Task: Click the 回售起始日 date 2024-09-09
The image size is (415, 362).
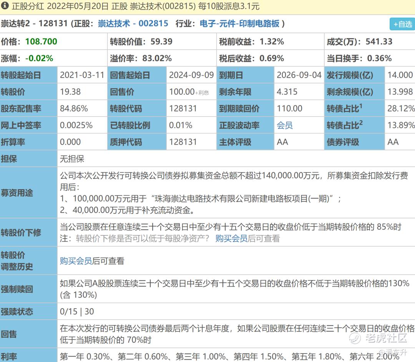Action: pyautogui.click(x=191, y=75)
